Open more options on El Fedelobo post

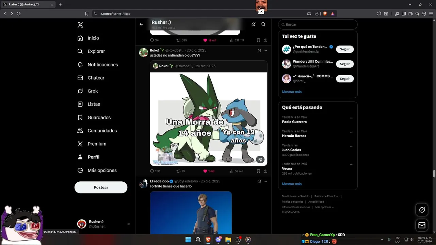[x=265, y=181]
